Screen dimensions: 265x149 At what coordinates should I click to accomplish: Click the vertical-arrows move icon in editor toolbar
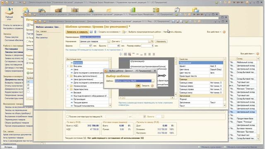[x=120, y=54]
